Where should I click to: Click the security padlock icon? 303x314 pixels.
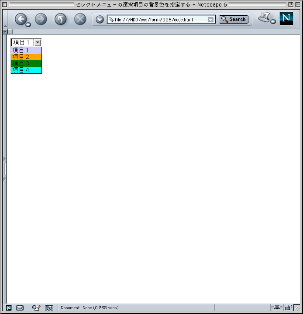[x=289, y=307]
